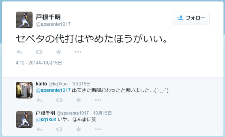This screenshot has width=225, height=137.
Task: Open 戸根千明 name in main tweet header
Action: tap(48, 17)
